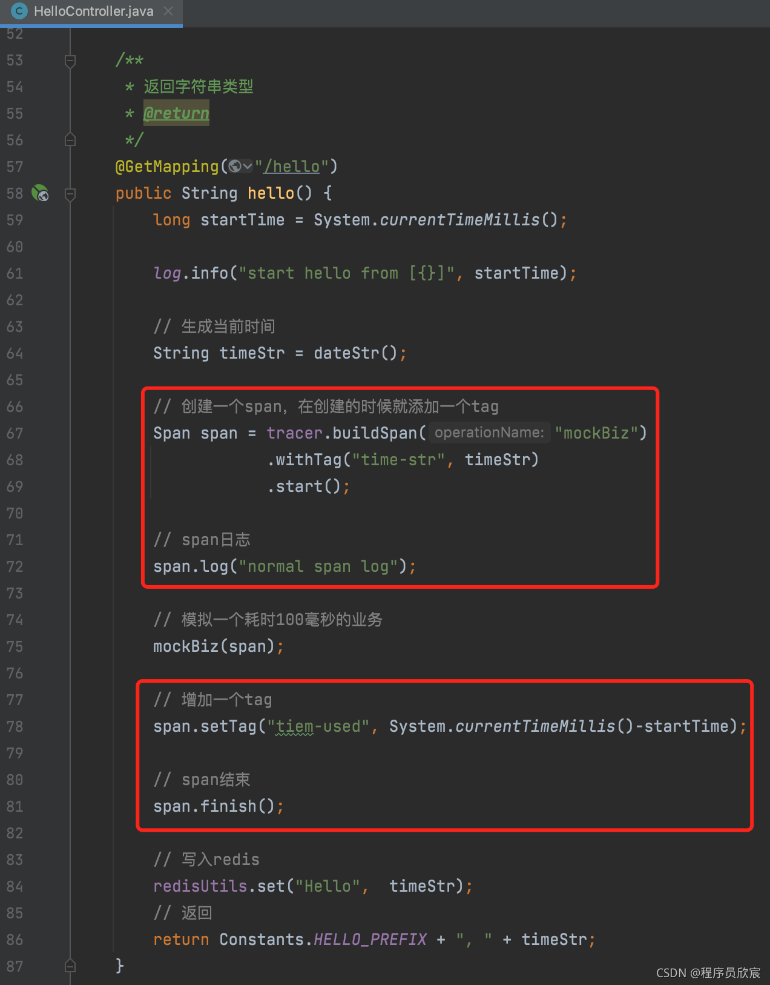Collapse the Javadoc fold marker at line 53
The height and width of the screenshot is (985, 770).
click(70, 61)
